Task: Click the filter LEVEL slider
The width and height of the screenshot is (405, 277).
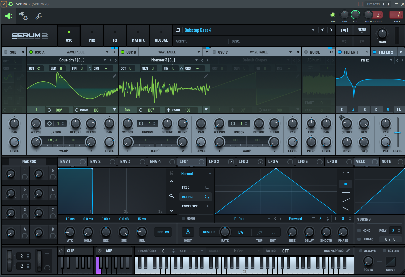Action: (397, 132)
